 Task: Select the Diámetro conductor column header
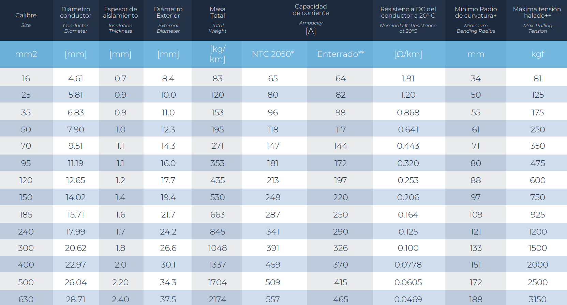coord(76,20)
